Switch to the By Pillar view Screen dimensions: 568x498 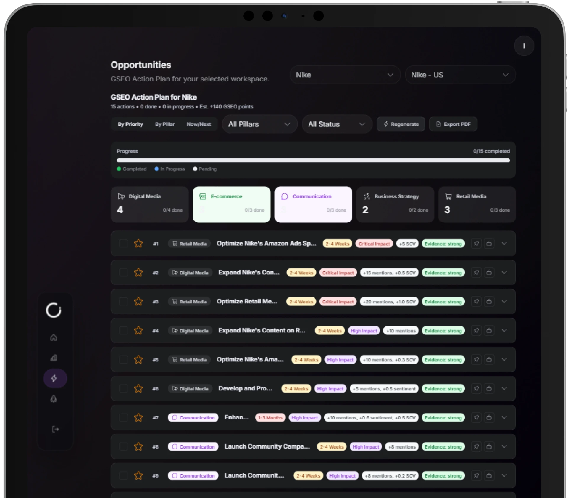coord(165,124)
